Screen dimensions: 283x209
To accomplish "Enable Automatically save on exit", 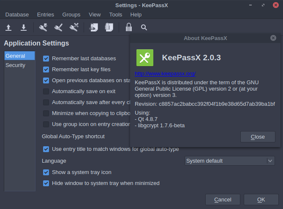I will (46, 91).
